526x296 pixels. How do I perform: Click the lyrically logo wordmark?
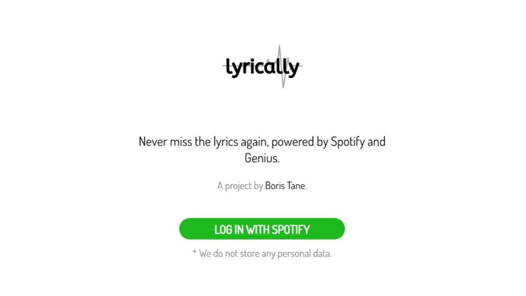coord(262,67)
